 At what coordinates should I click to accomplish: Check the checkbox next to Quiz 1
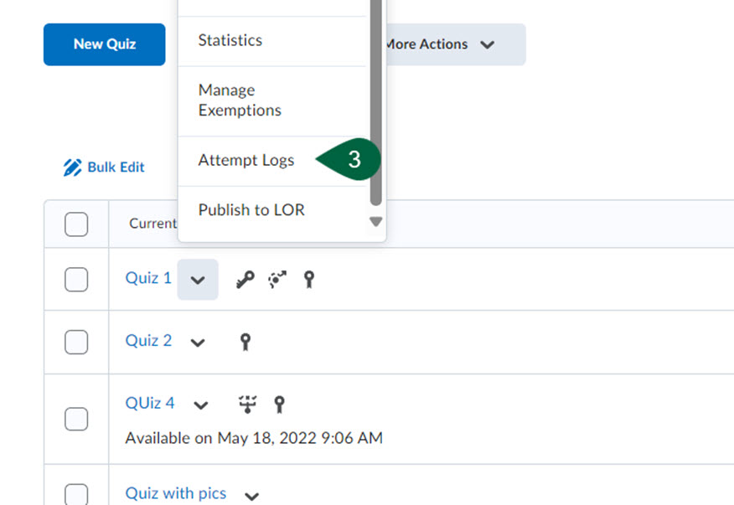tap(75, 279)
